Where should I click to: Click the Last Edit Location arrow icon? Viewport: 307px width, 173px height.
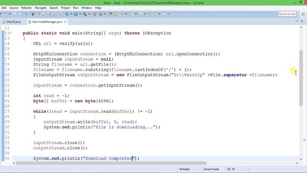(x=149, y=14)
